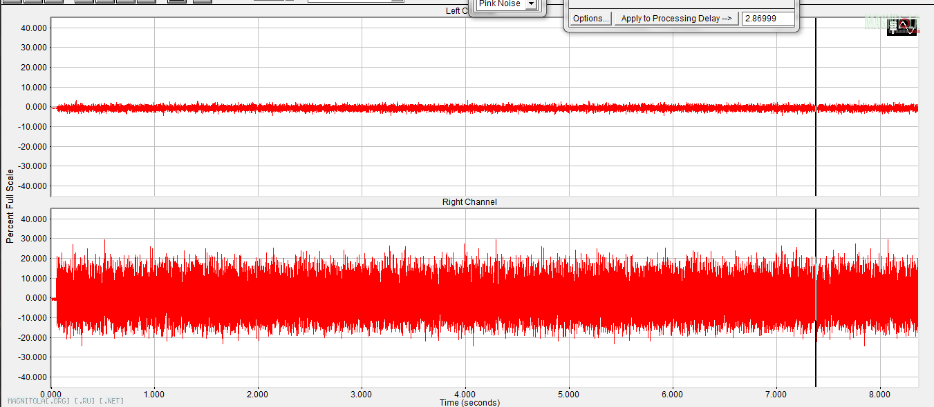Click the Options... button

tap(591, 19)
